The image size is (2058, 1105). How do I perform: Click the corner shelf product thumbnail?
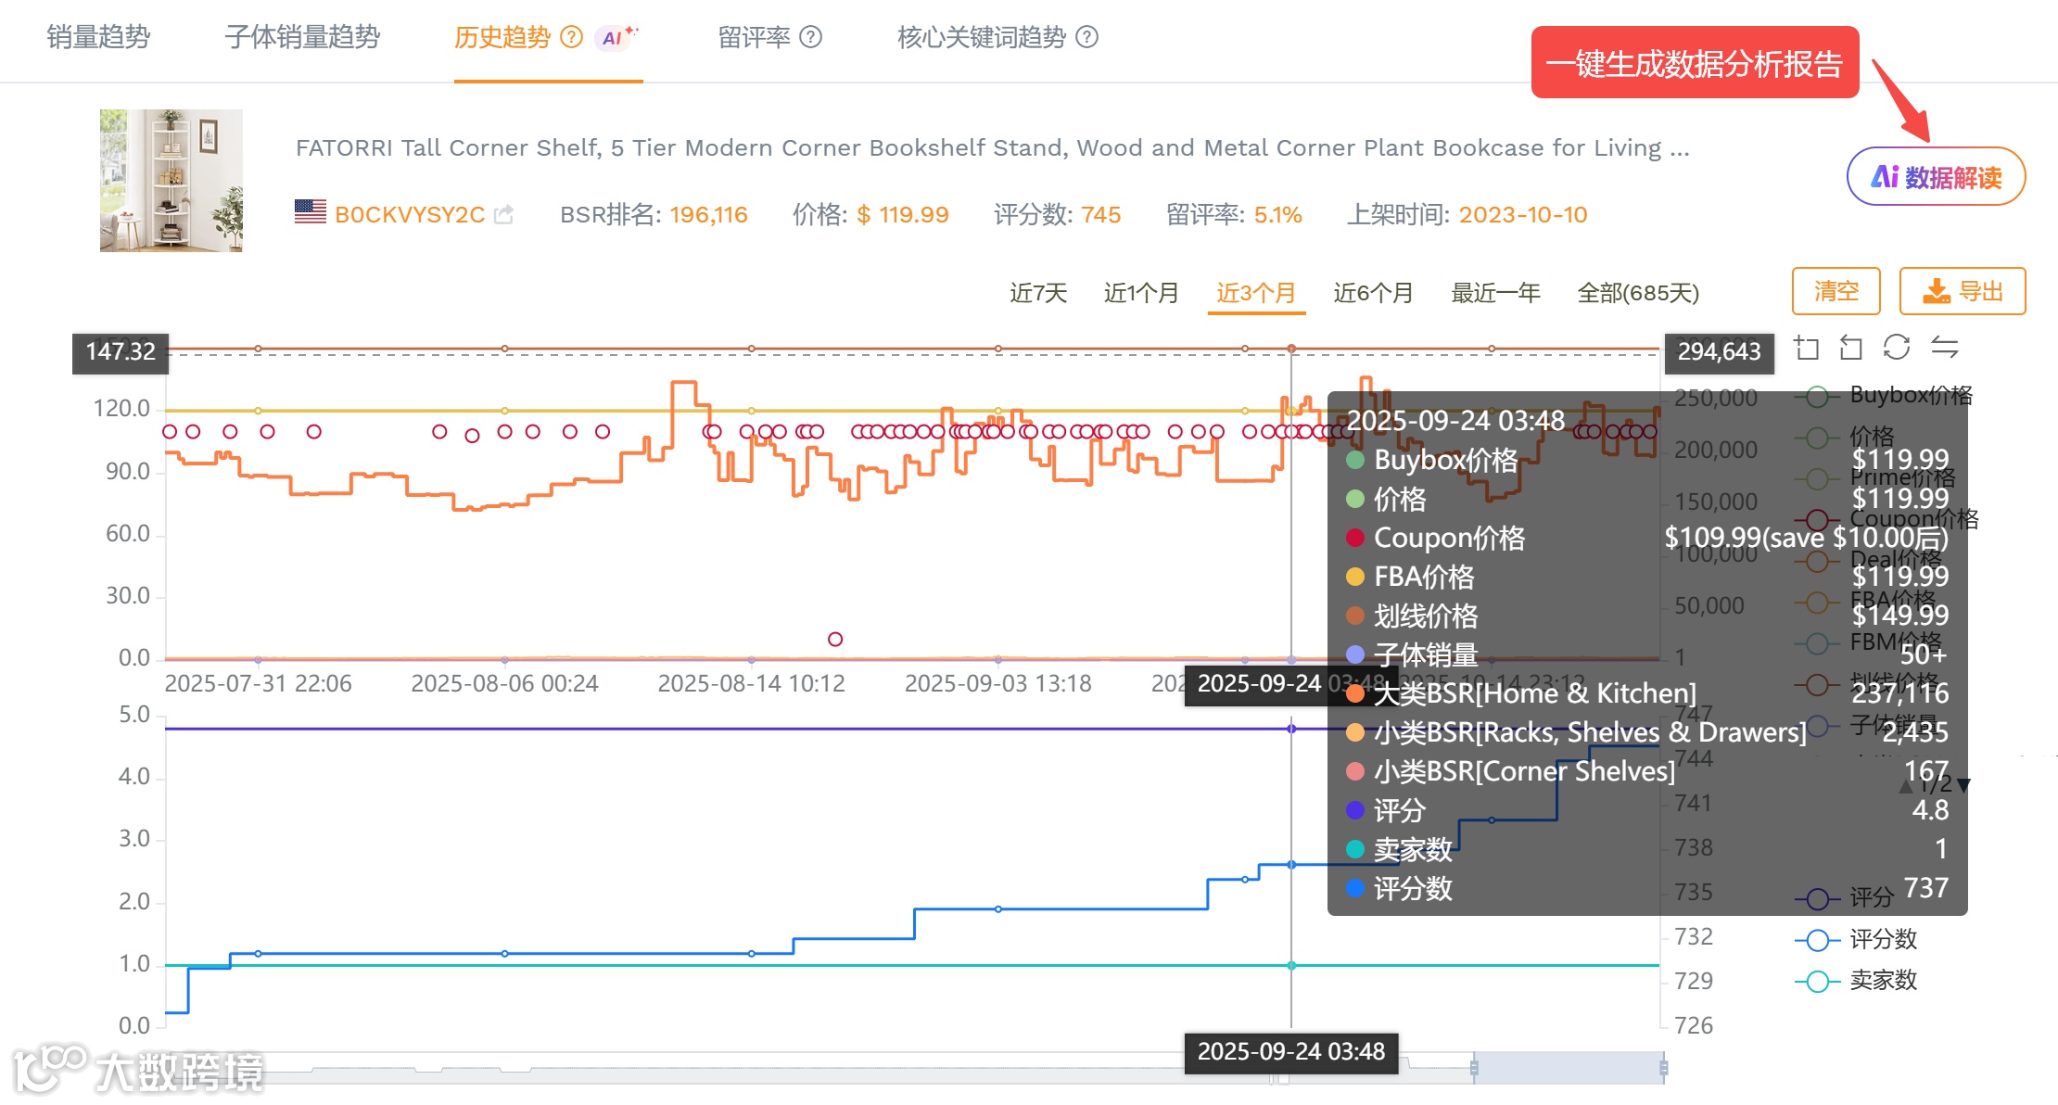click(x=171, y=181)
